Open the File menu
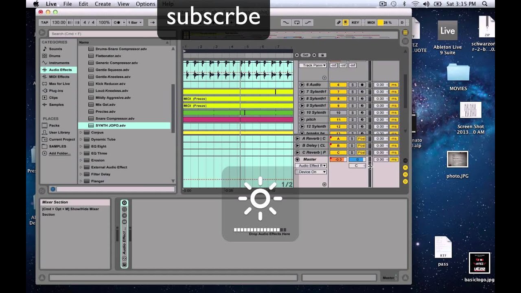Screen dimensions: 521x293 [x=68, y=4]
